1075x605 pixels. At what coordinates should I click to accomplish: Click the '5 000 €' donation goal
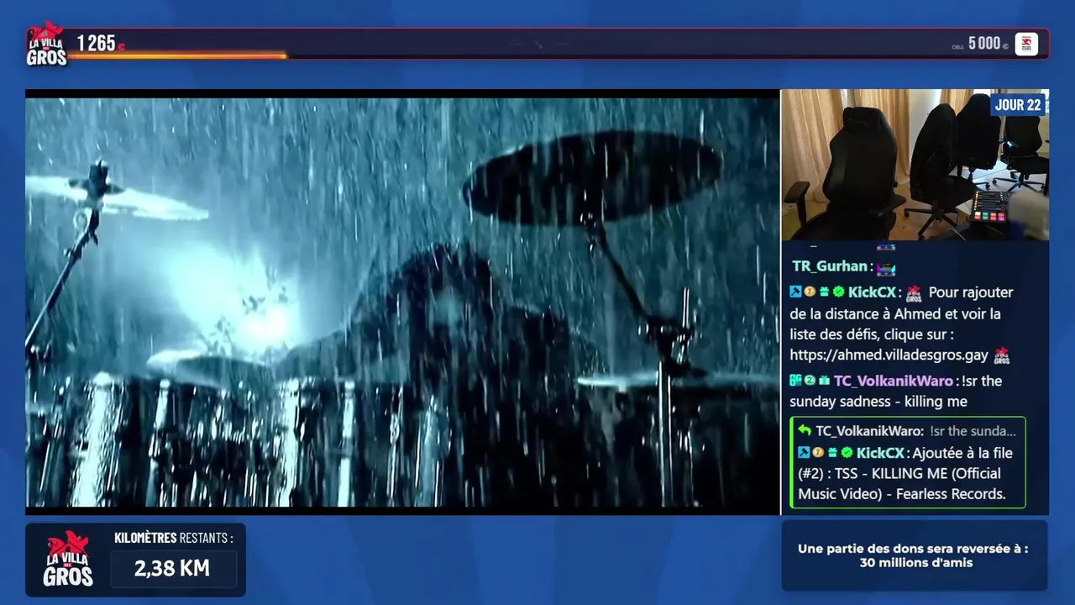click(x=988, y=43)
